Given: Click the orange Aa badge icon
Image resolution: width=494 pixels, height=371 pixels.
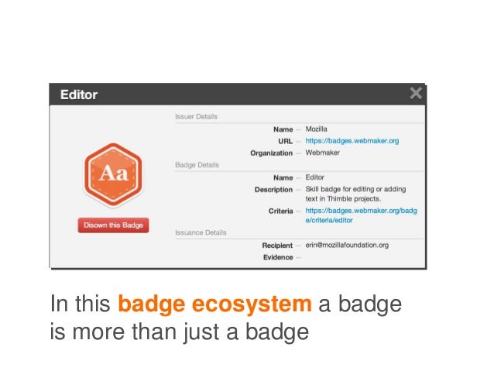Looking at the screenshot, I should pyautogui.click(x=113, y=175).
